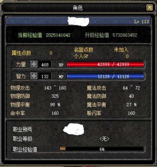Click the 魔法防御 stat label
This screenshot has height=167, width=157.
(x=96, y=96)
